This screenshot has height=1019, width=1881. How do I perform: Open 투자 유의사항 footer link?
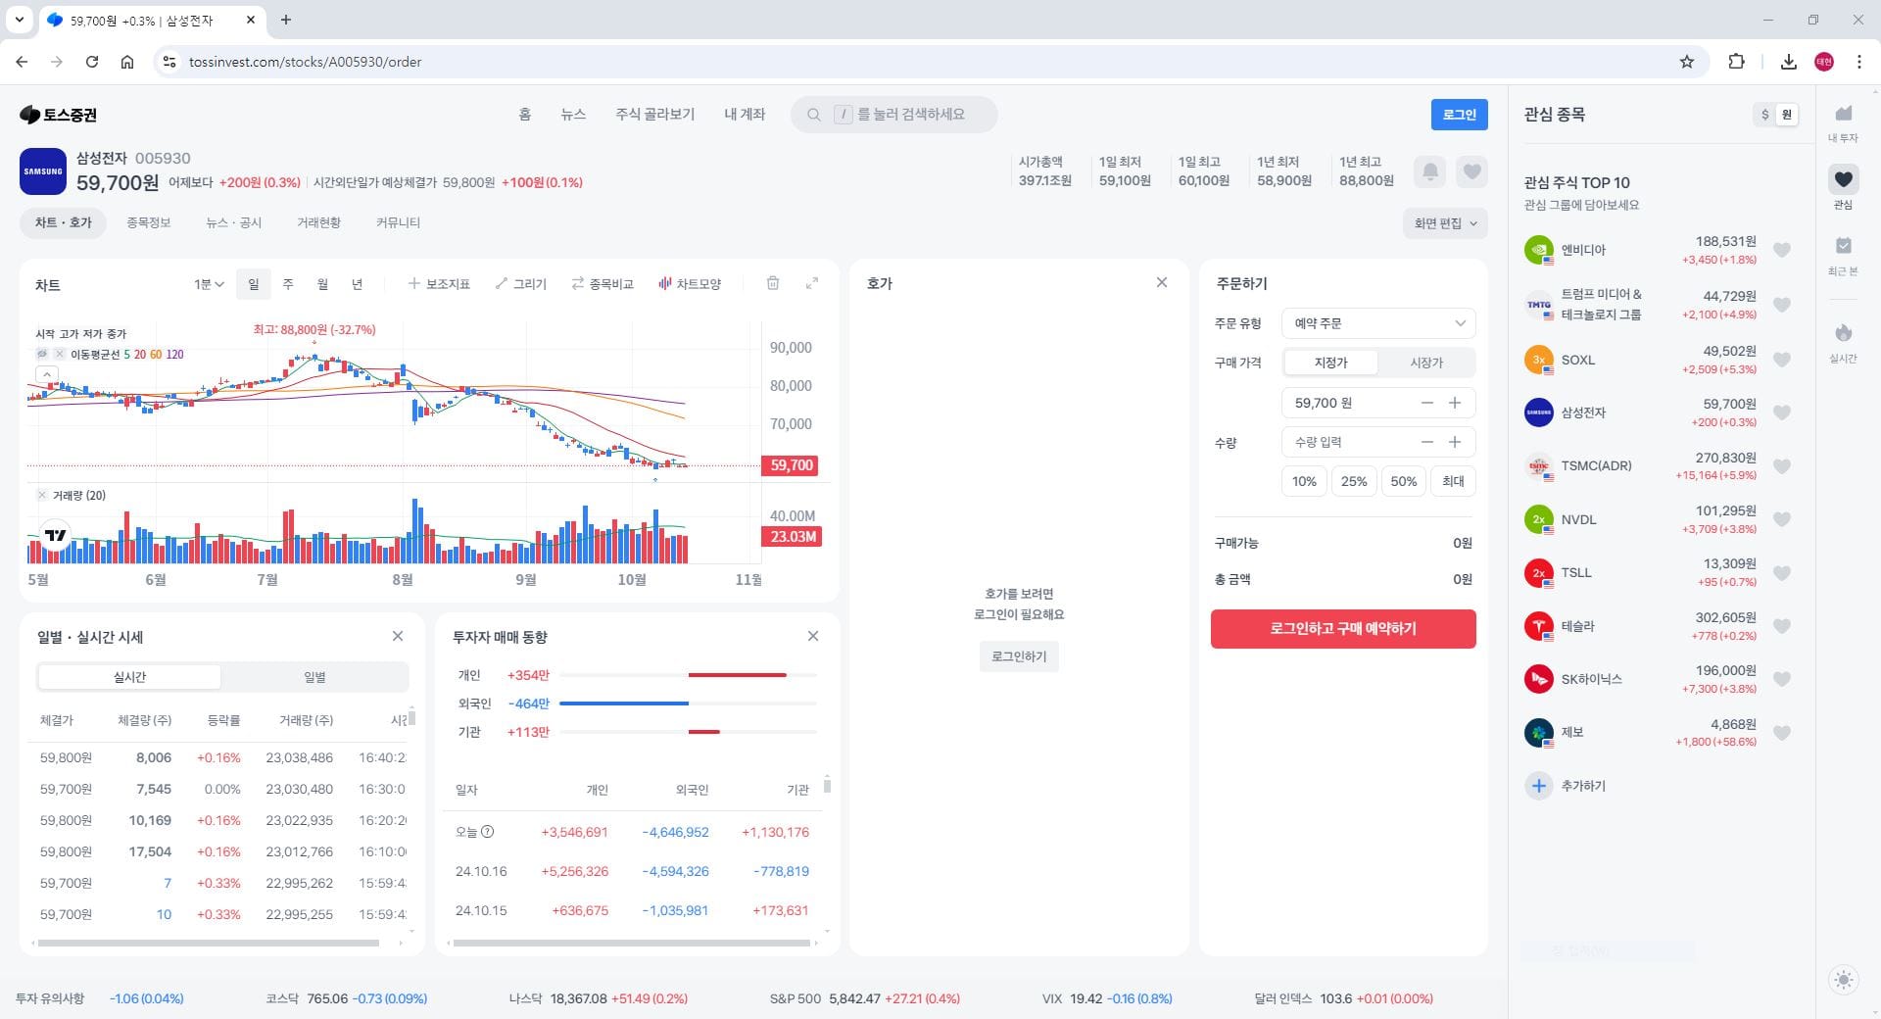click(x=50, y=999)
